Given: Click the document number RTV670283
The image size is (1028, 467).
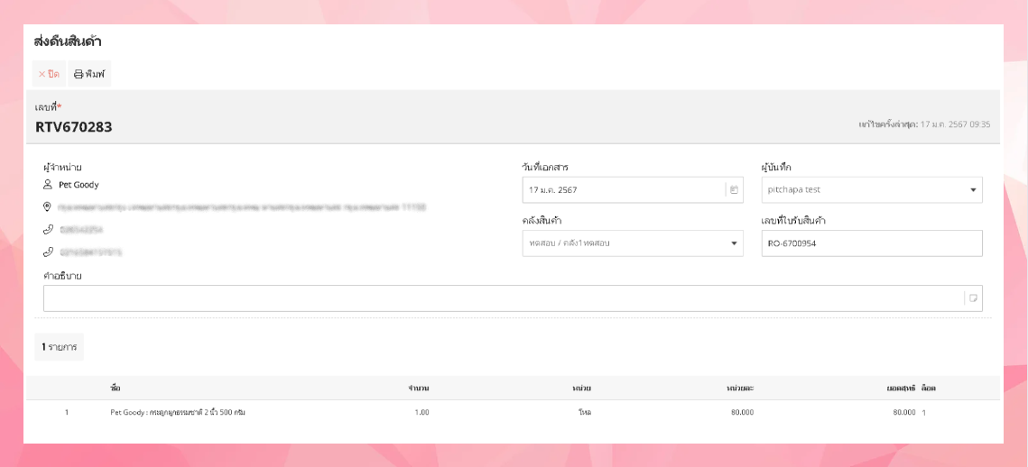Looking at the screenshot, I should pos(74,127).
